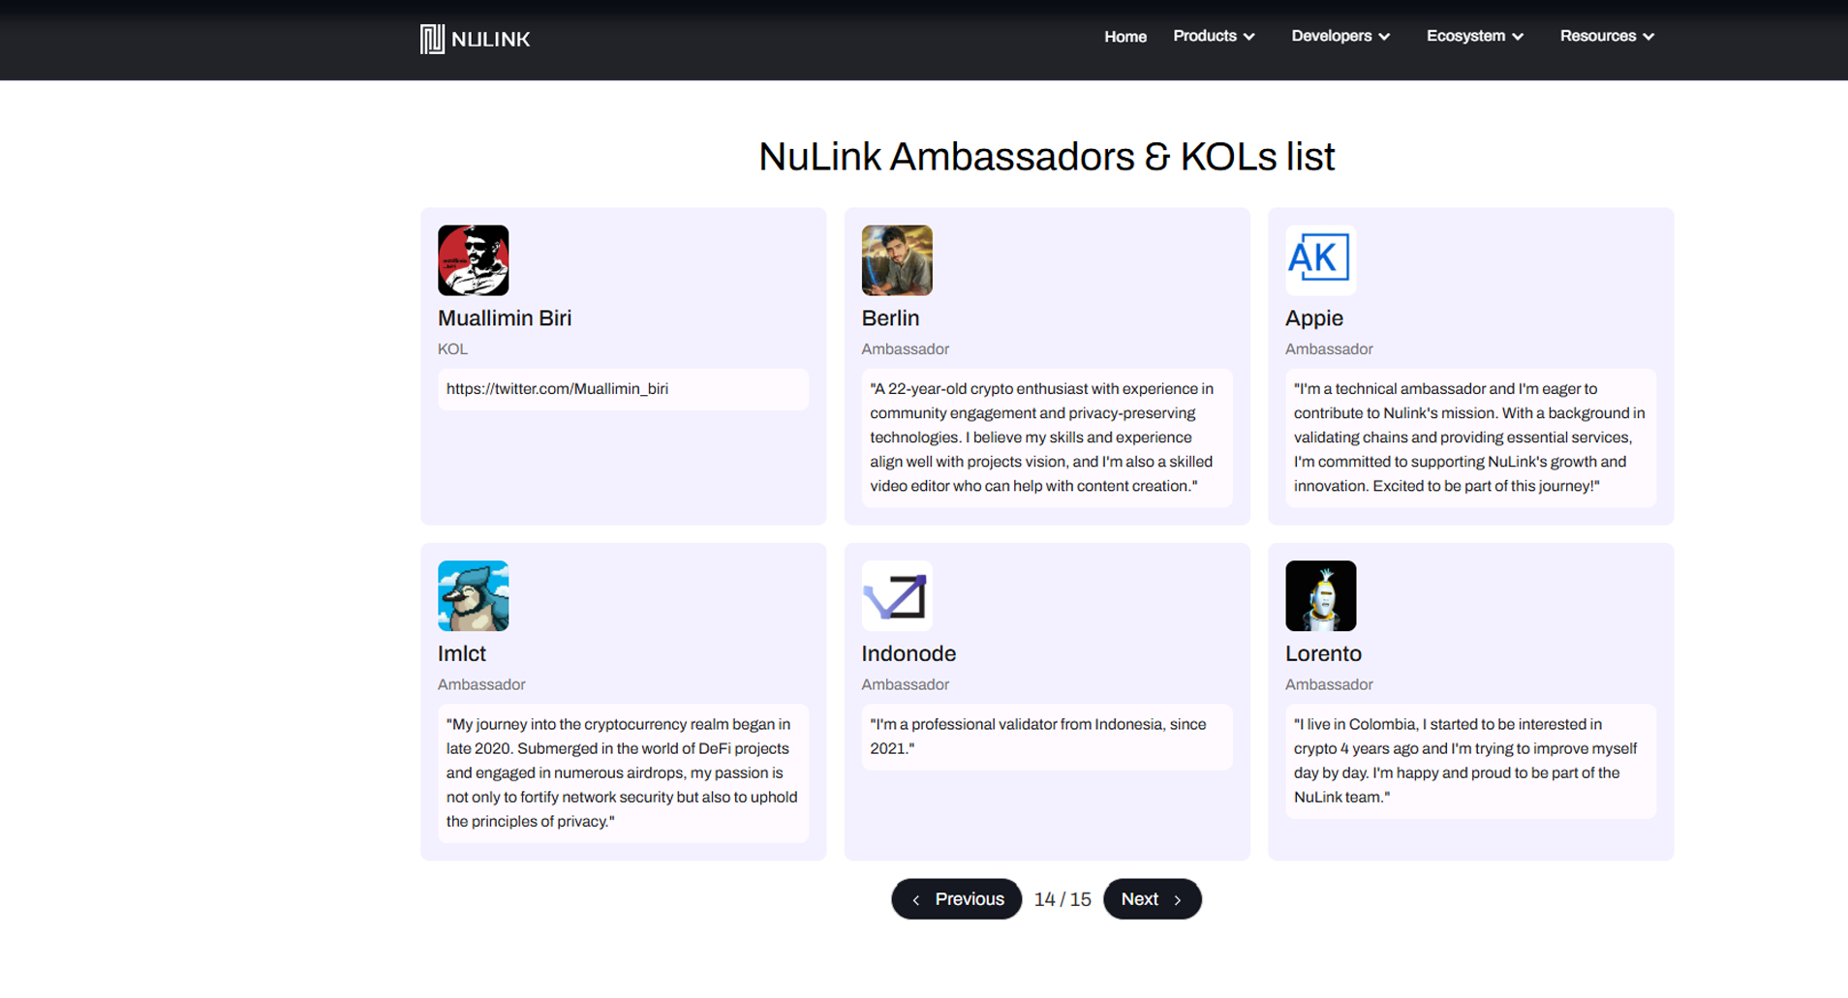Click Ambassador label under Indonode
Image resolution: width=1848 pixels, height=998 pixels.
[905, 684]
